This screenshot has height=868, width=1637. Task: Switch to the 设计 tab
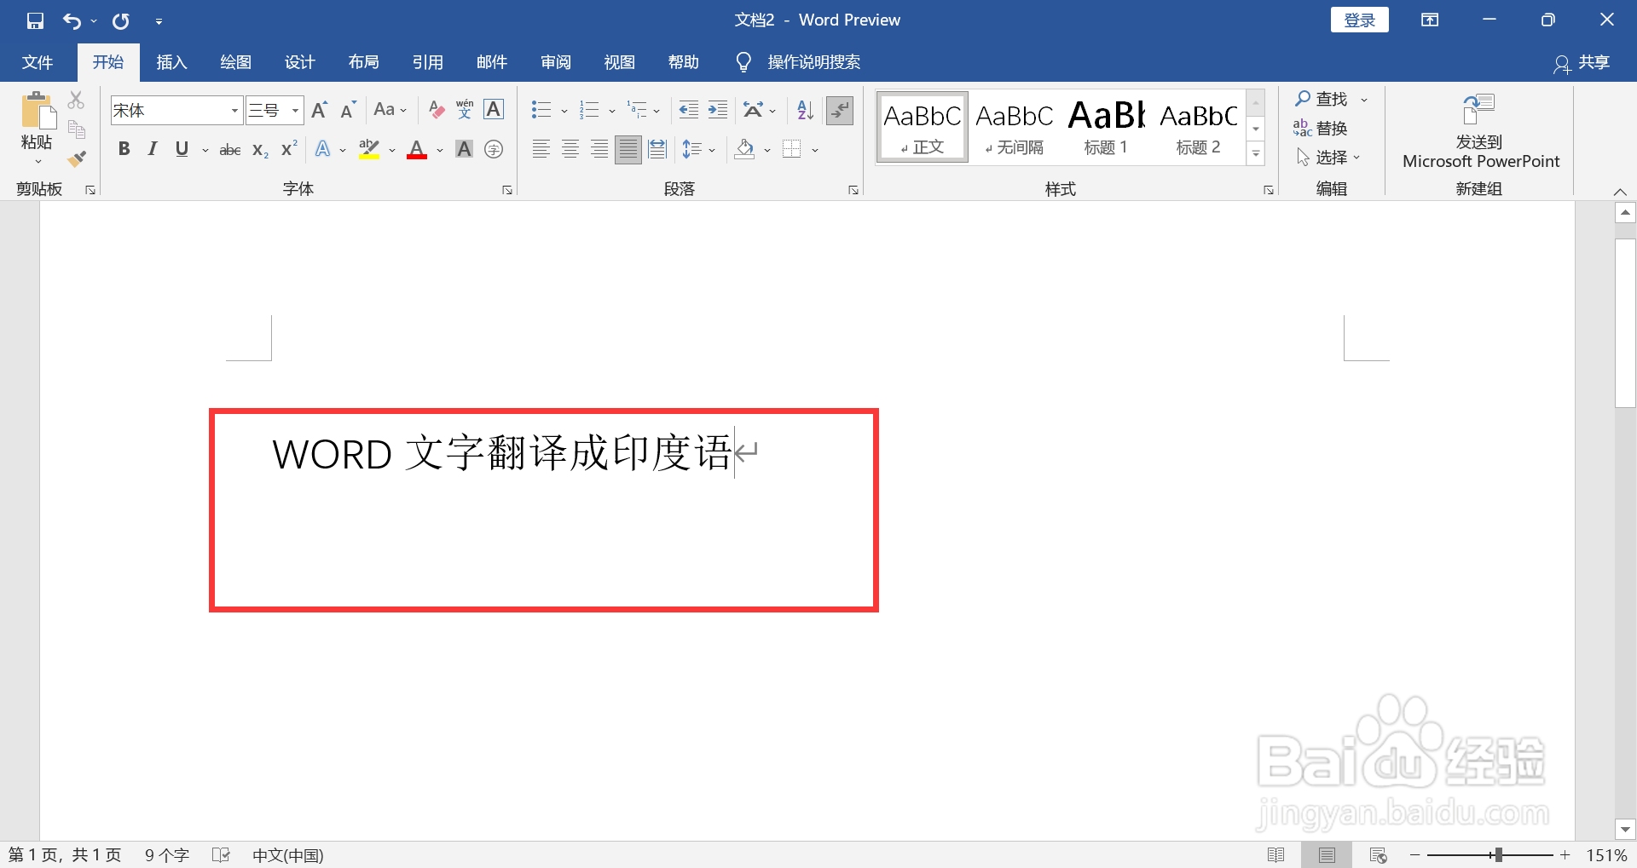pos(299,62)
